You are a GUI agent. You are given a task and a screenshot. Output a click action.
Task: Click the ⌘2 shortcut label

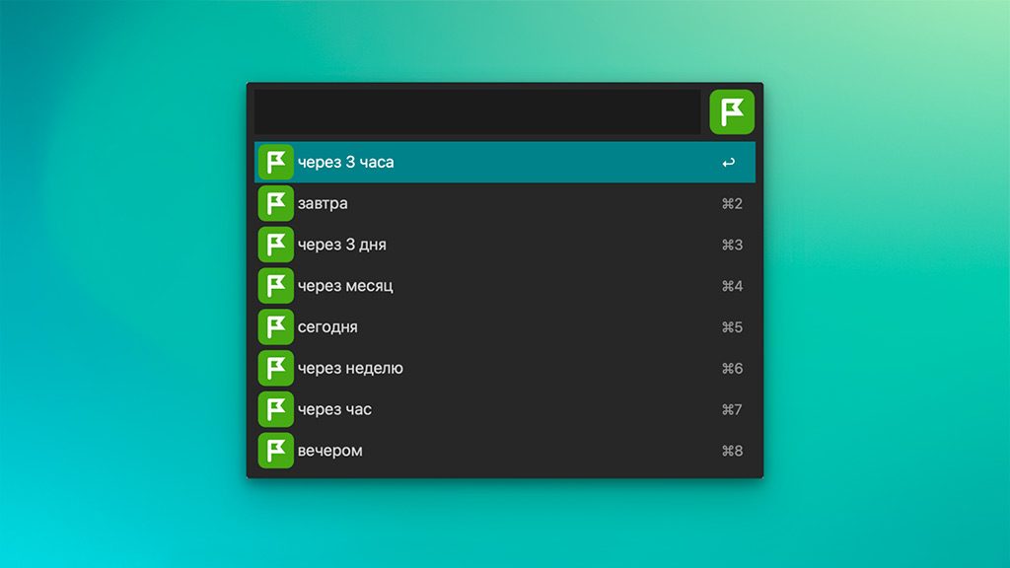coord(733,204)
